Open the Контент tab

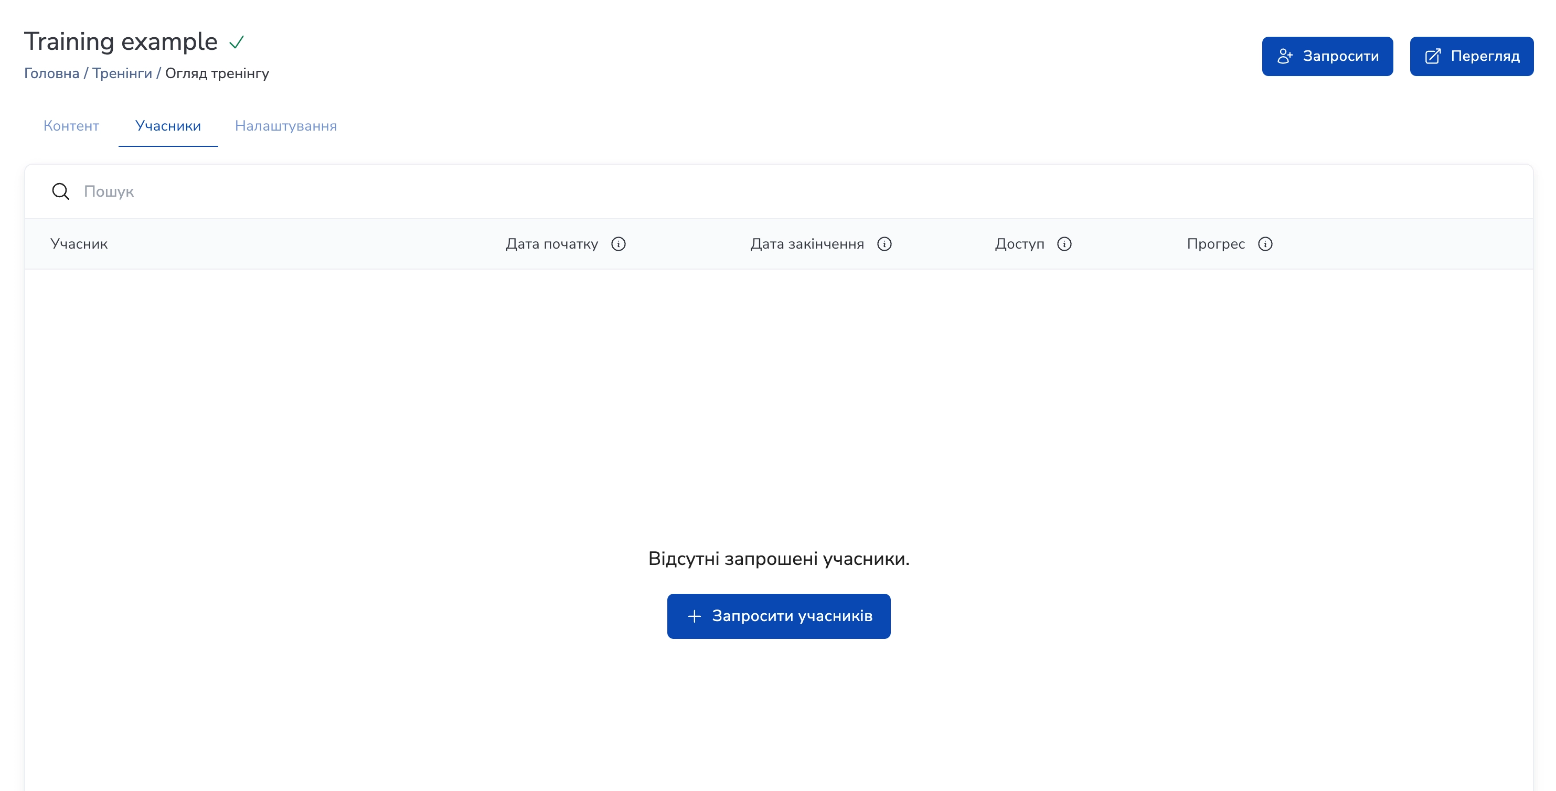click(71, 125)
